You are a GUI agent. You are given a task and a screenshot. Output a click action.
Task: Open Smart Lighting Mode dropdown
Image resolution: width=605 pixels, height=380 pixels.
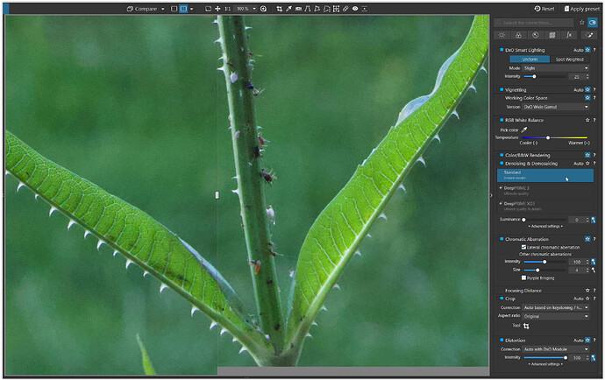556,68
